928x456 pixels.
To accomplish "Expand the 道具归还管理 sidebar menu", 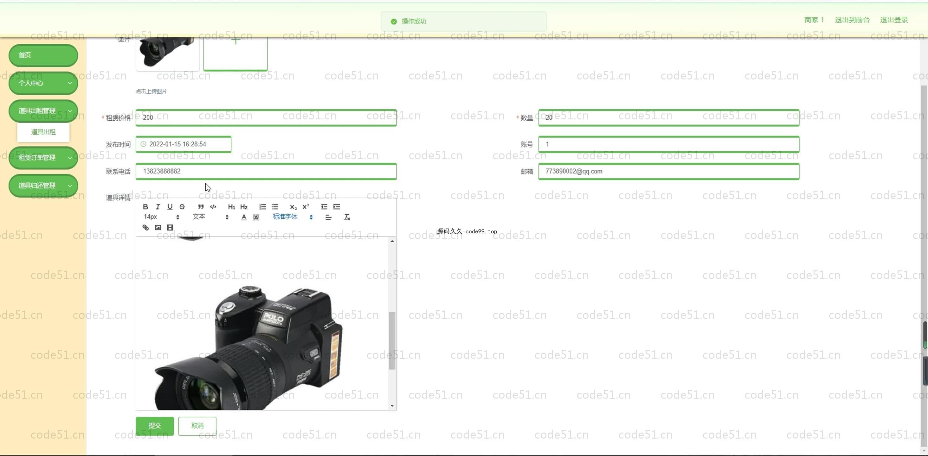I will [x=43, y=186].
